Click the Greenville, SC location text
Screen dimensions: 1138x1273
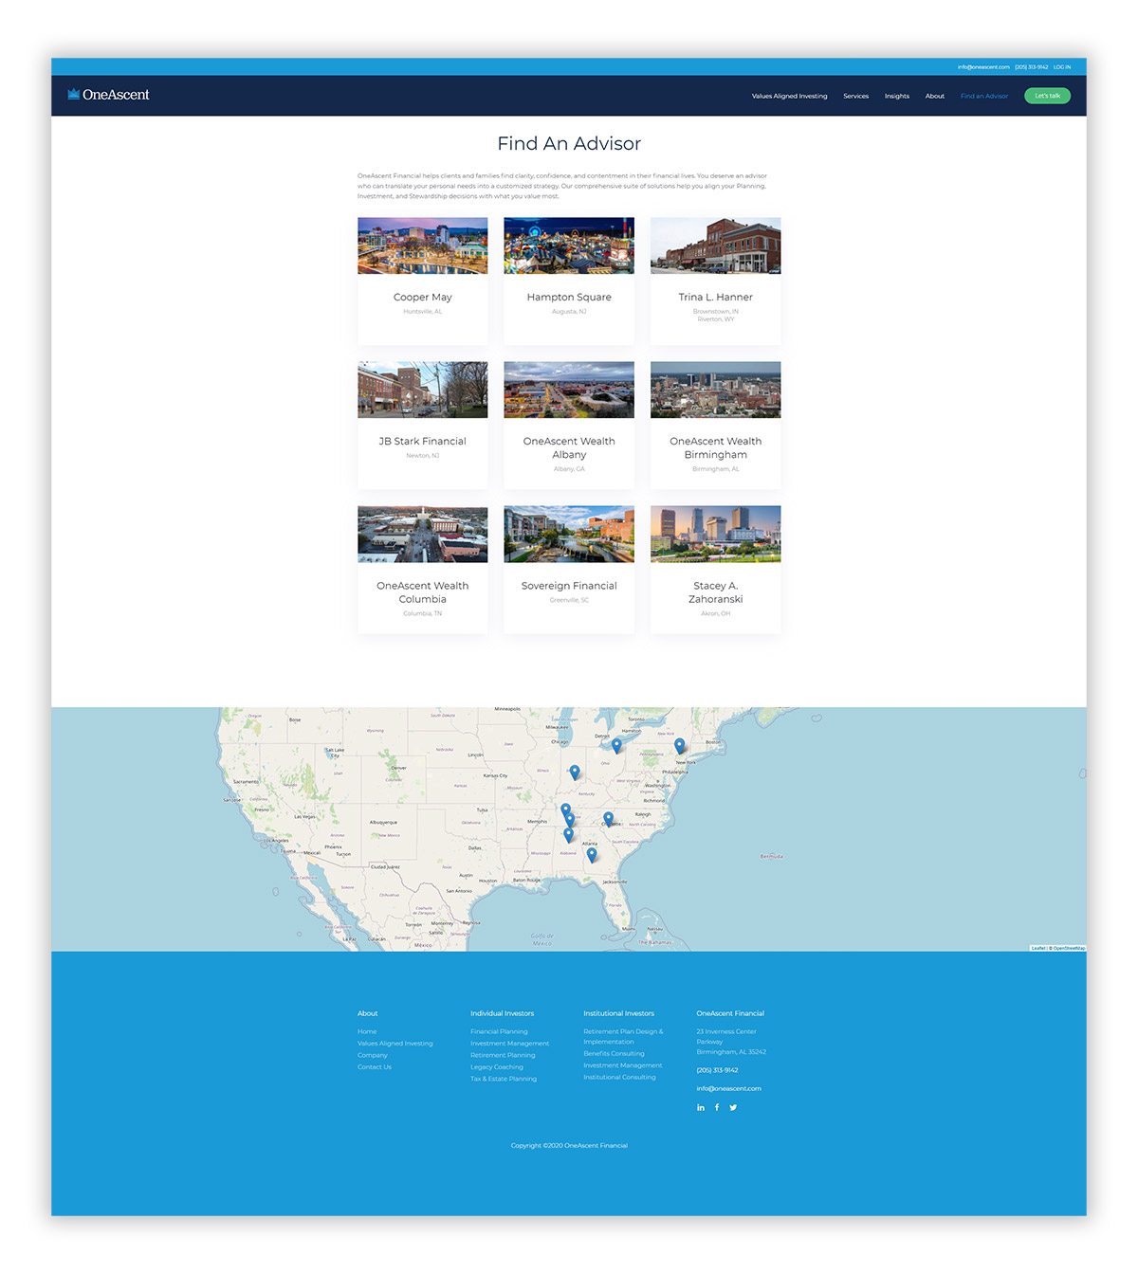(x=569, y=600)
